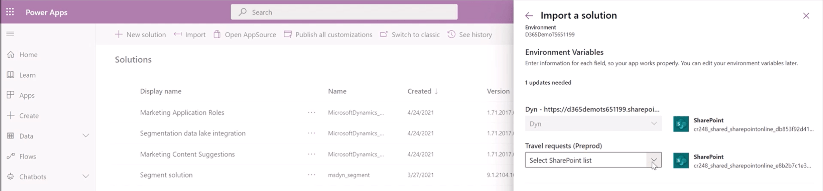Open the app launcher waffle icon
Screen dimensions: 823x191
[10, 12]
